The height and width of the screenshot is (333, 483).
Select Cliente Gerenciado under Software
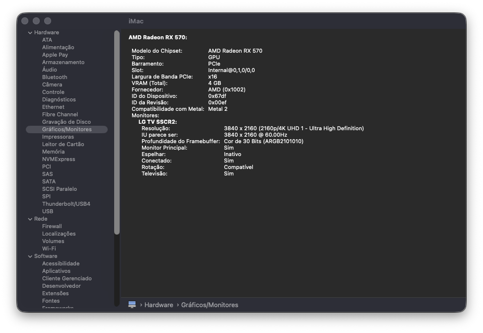67,278
